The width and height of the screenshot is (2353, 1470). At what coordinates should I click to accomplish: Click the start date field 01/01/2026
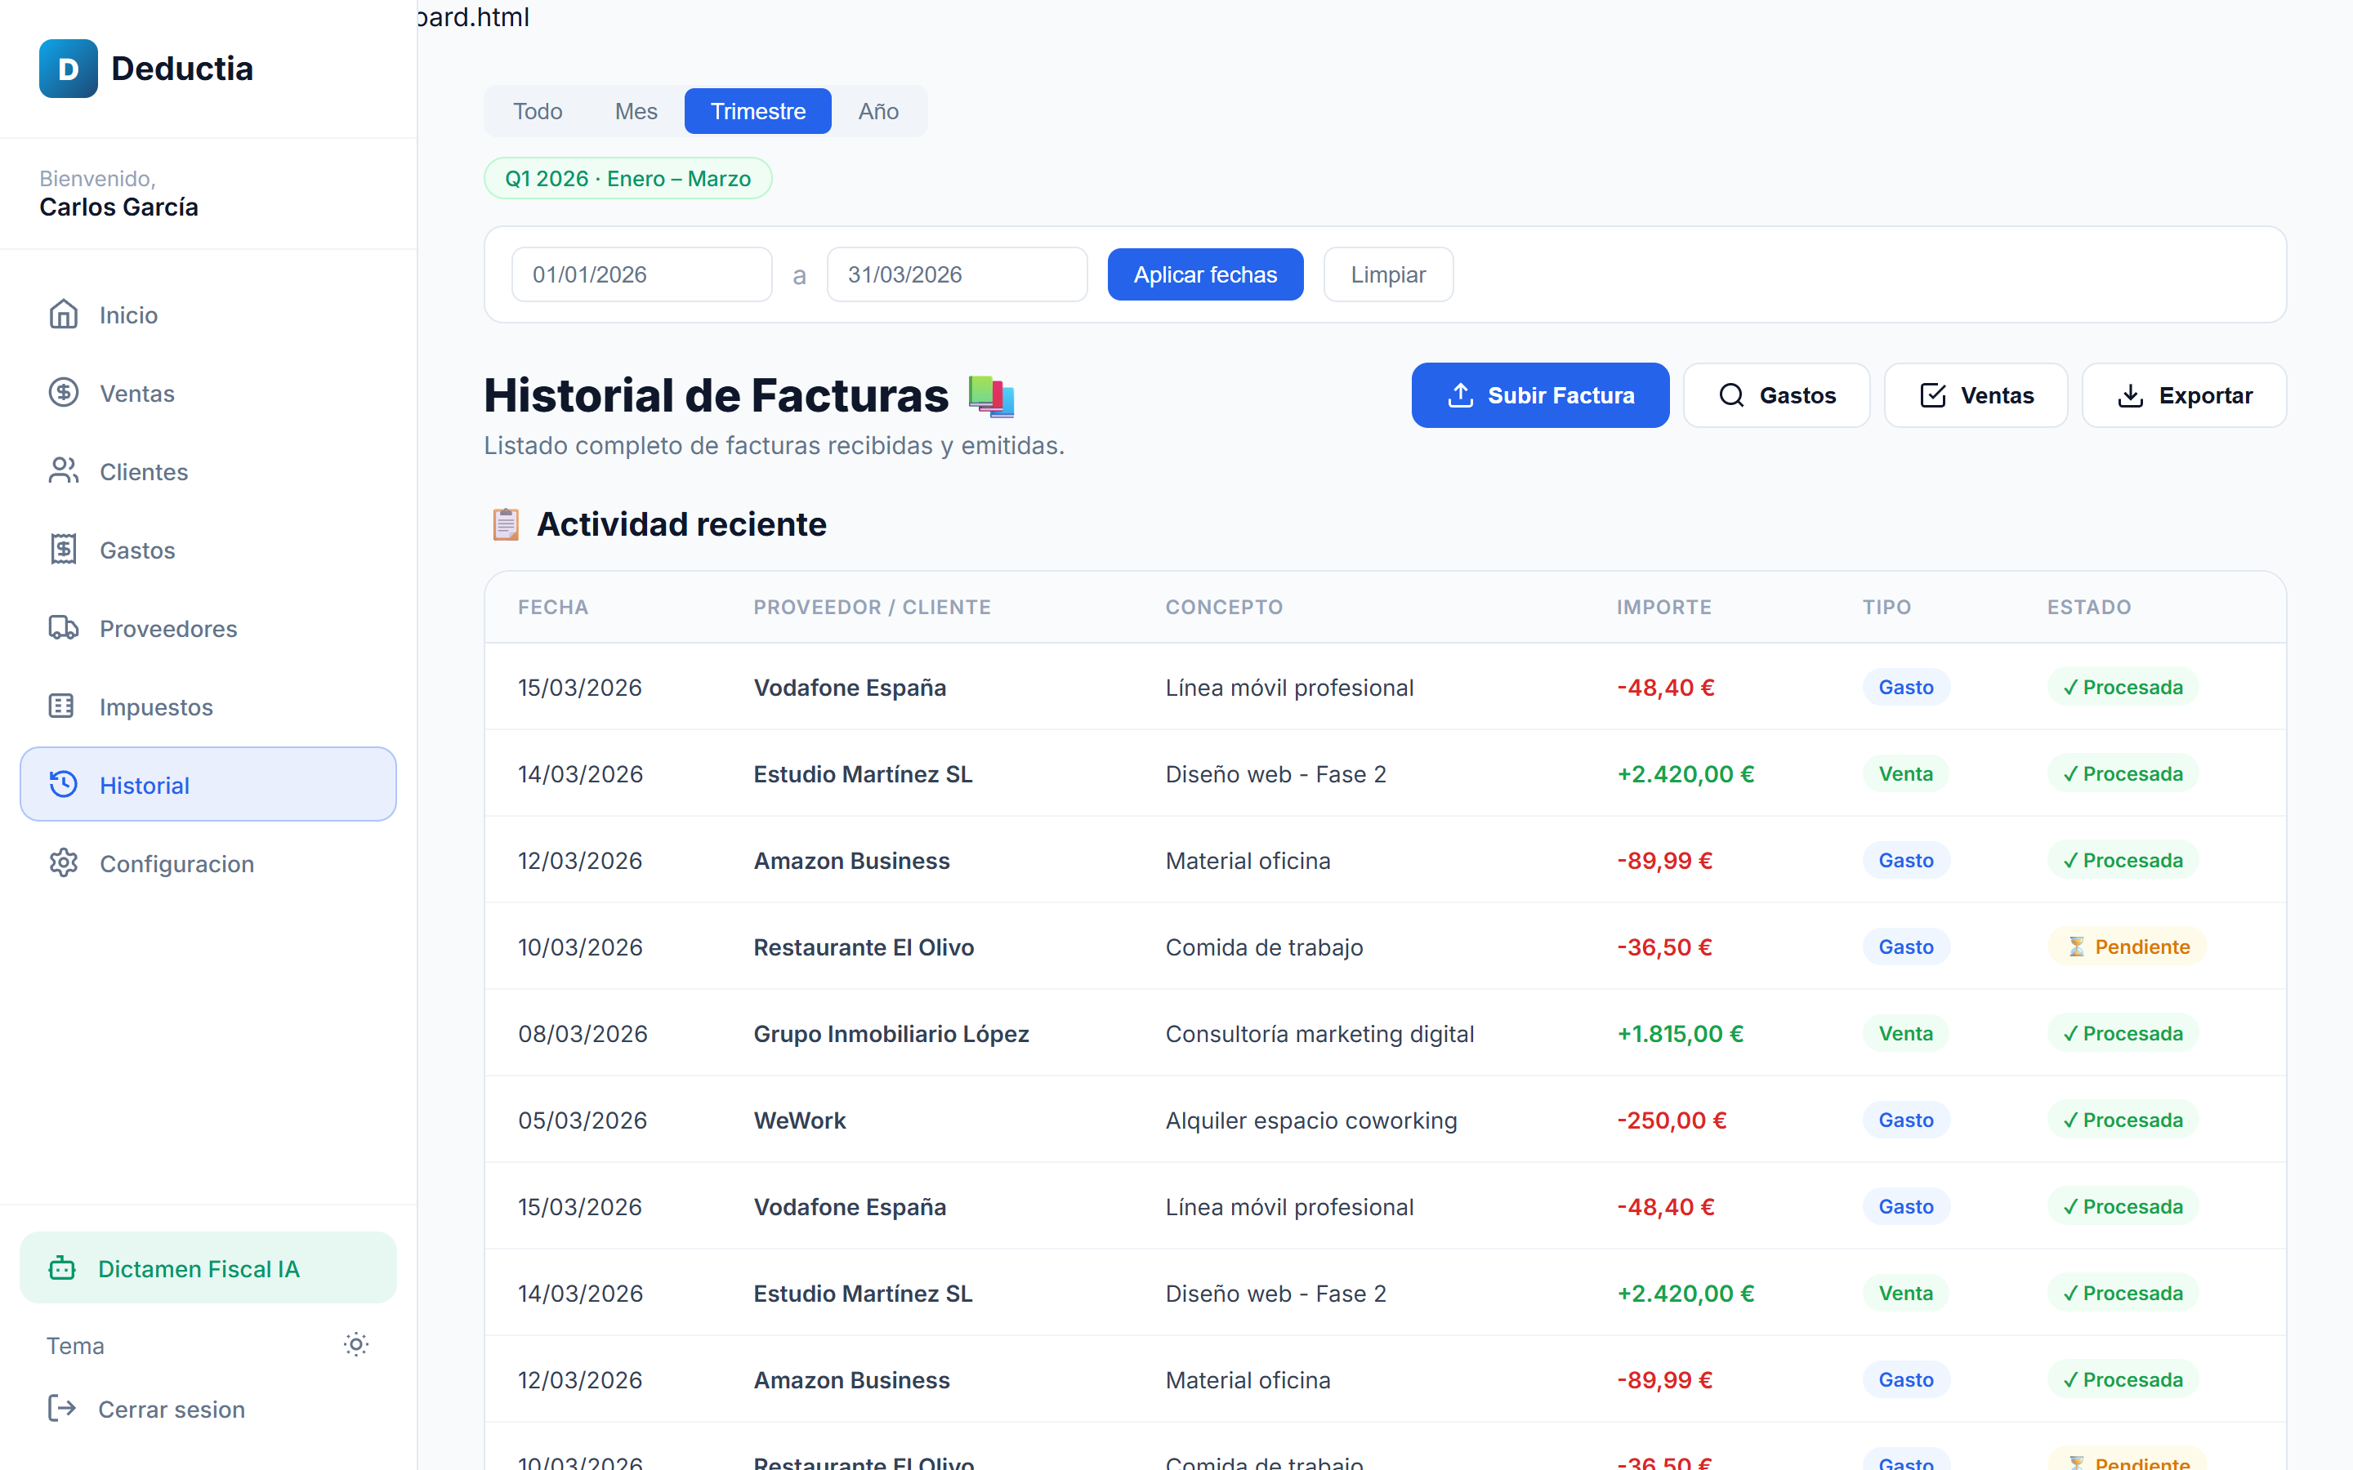pyautogui.click(x=641, y=274)
